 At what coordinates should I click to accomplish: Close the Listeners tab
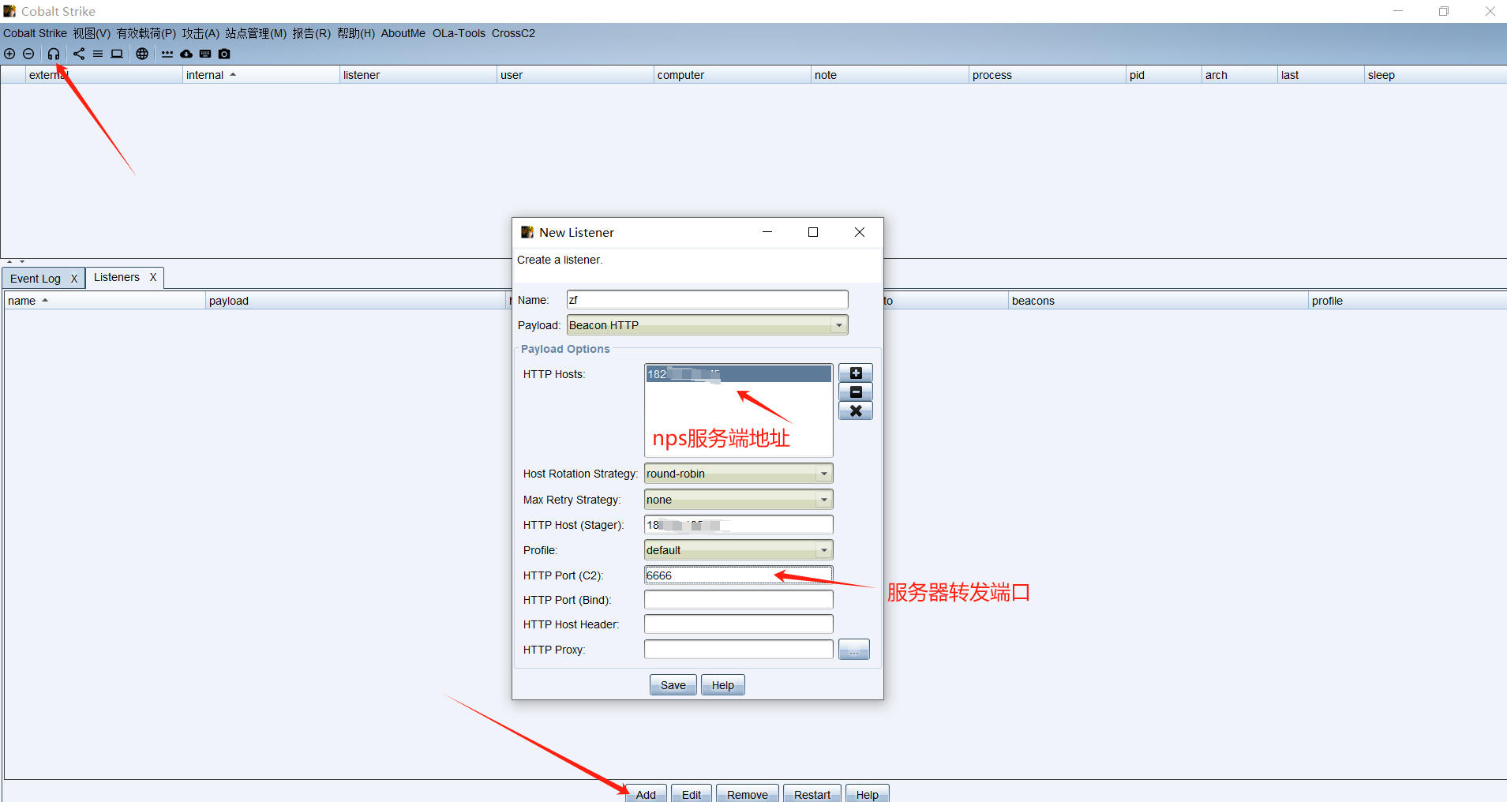pyautogui.click(x=153, y=277)
